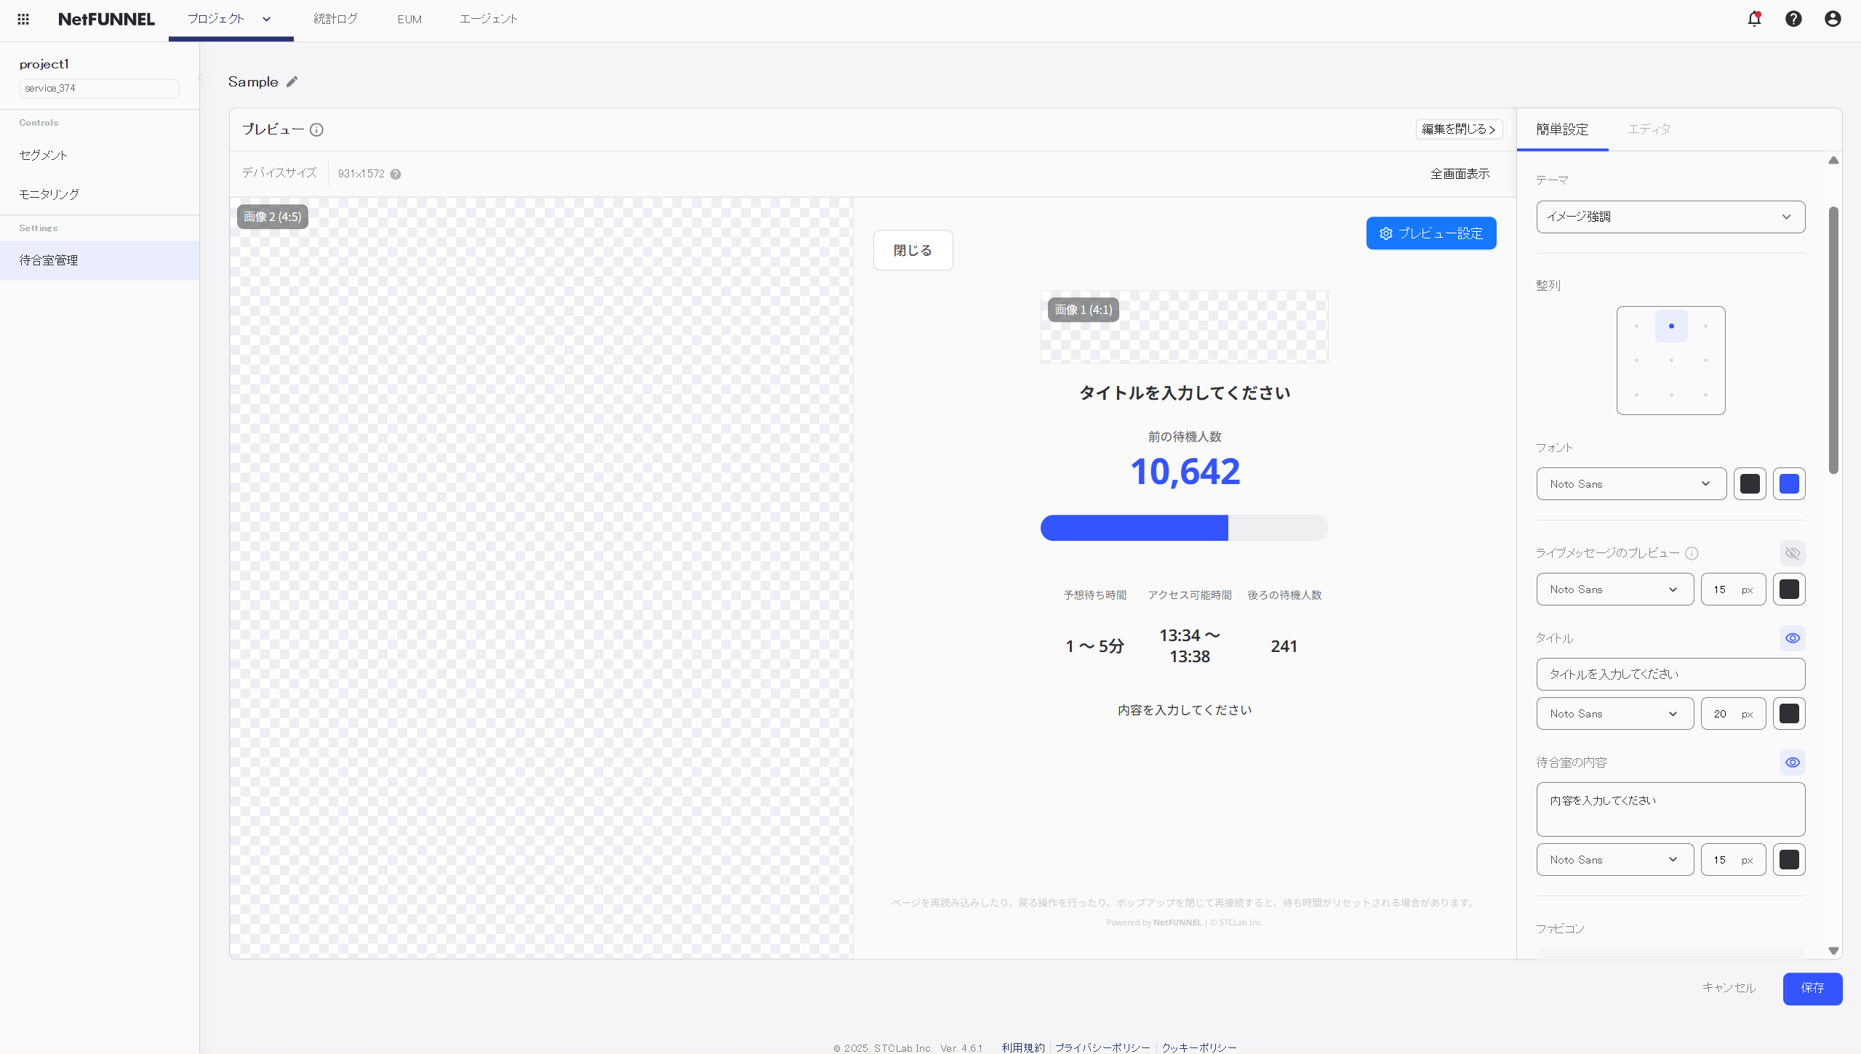The height and width of the screenshot is (1054, 1861).
Task: Open the 統計ログ top menu item
Action: pos(335,19)
